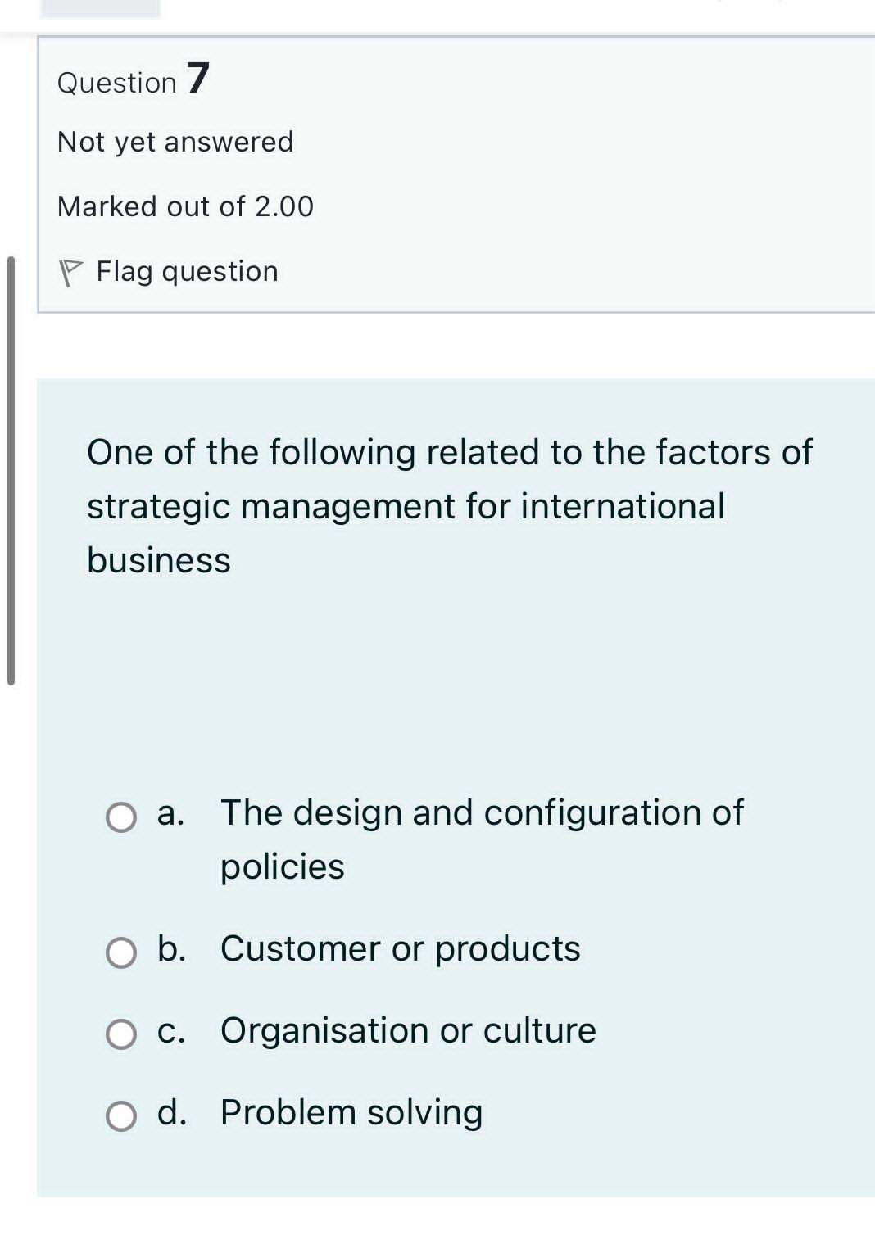Click the Marked out of 2.00 label
The width and height of the screenshot is (875, 1235).
184,206
